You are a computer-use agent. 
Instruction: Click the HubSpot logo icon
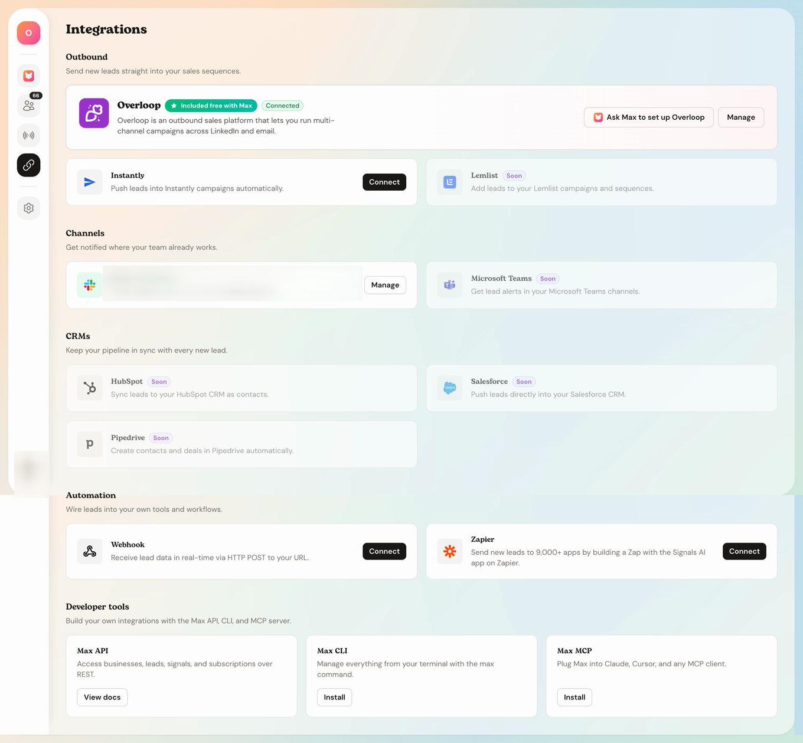90,388
